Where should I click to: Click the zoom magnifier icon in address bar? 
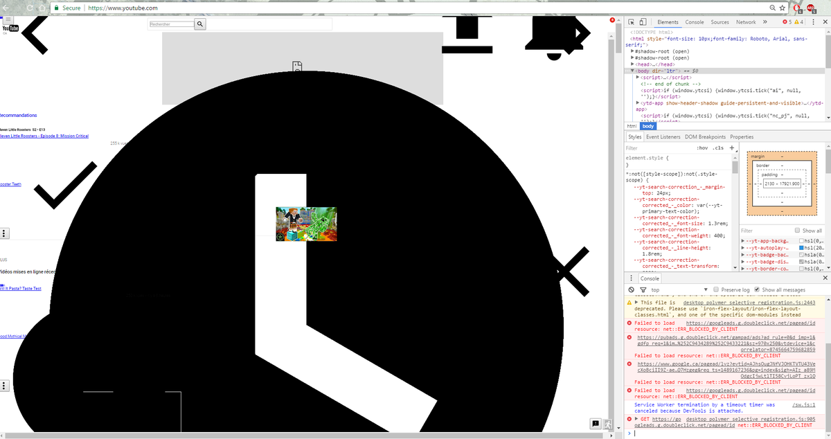coord(772,8)
